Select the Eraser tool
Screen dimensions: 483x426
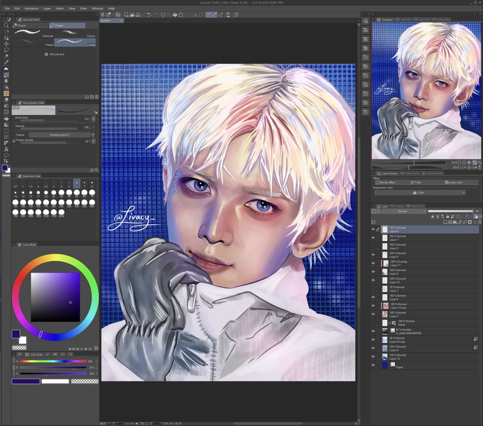[6, 99]
